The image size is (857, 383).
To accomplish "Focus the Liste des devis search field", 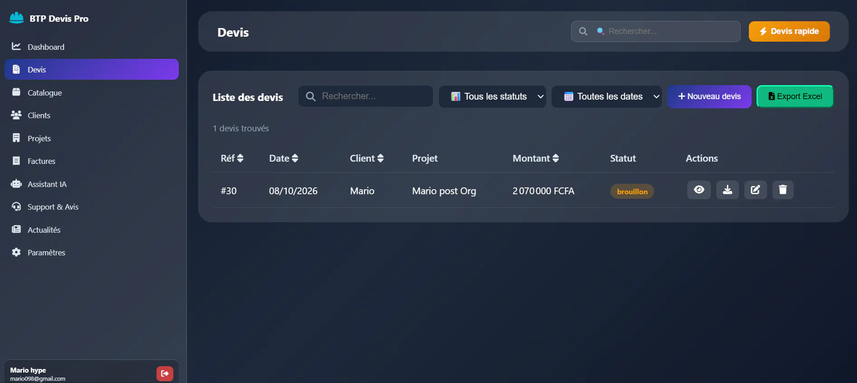I will coord(366,96).
